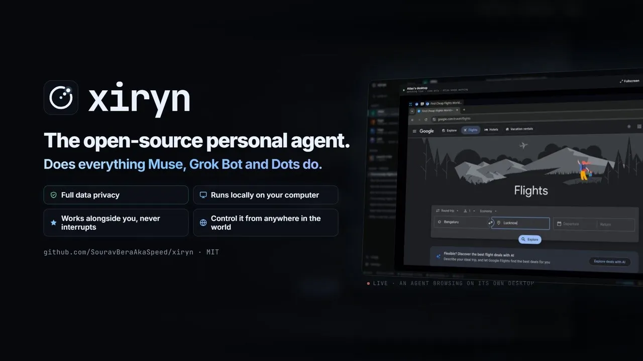The width and height of the screenshot is (643, 361).
Task: Click the xiryn logo icon
Action: (x=61, y=98)
